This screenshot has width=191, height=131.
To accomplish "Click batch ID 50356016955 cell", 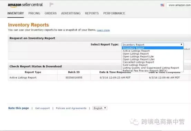I will tap(74, 78).
